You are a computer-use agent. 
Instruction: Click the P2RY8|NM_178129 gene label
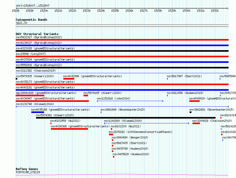[x=28, y=172]
